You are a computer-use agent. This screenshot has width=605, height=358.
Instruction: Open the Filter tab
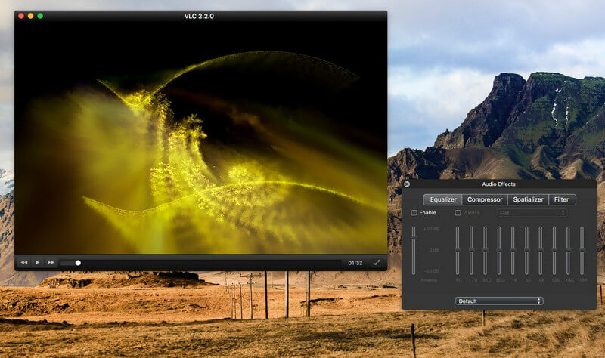561,199
